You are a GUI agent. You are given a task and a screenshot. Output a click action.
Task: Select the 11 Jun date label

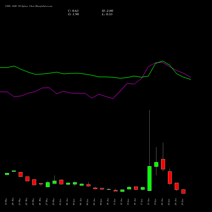tap(114, 202)
